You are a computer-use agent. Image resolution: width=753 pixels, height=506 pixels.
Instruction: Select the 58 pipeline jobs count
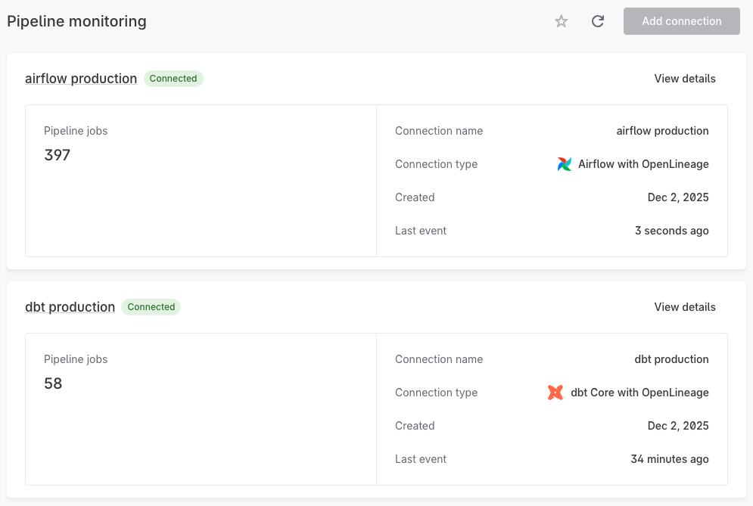(x=54, y=383)
